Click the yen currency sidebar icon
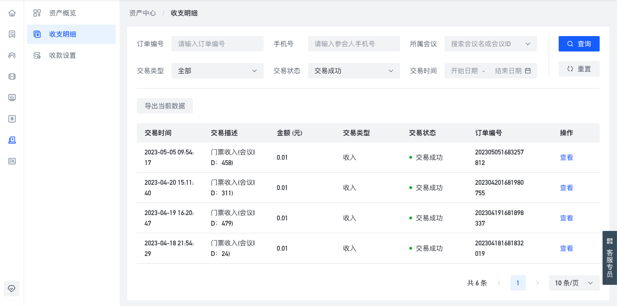 [12, 119]
